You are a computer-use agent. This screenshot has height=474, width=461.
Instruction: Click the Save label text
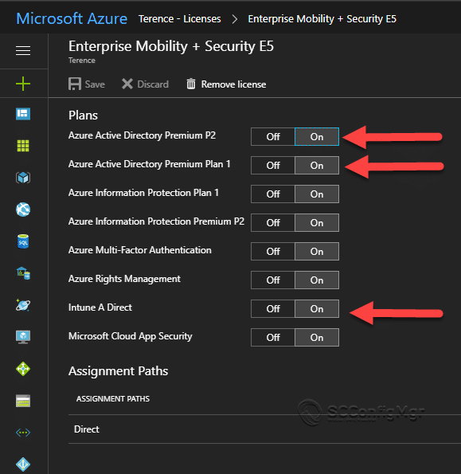(95, 84)
